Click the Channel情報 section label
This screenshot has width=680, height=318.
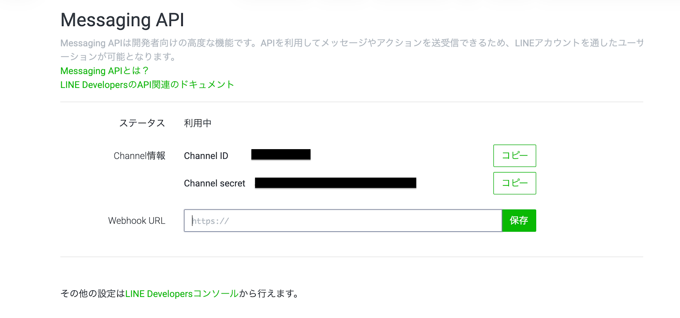pos(140,156)
